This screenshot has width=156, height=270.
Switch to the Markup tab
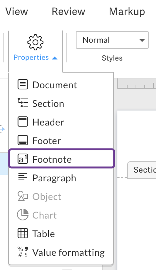point(127,12)
